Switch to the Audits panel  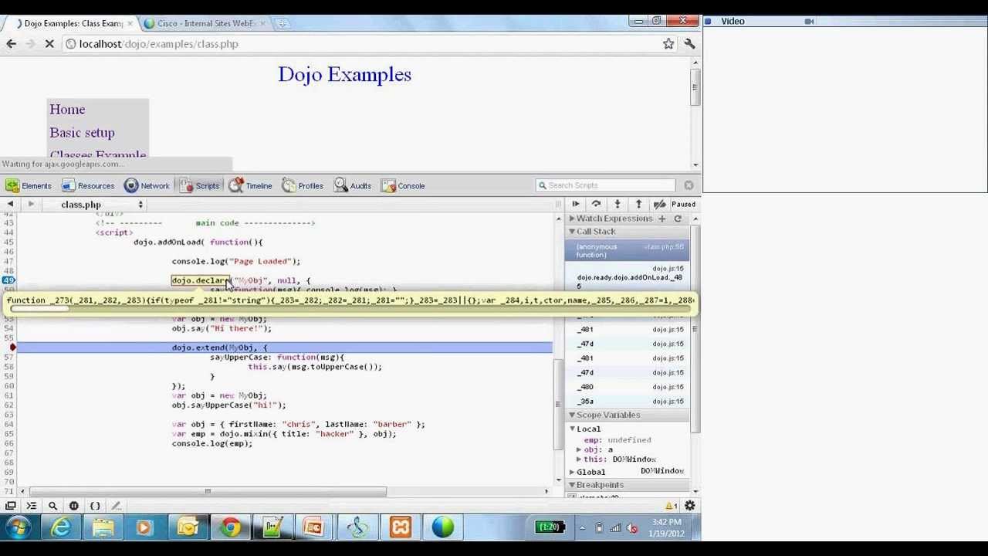353,185
